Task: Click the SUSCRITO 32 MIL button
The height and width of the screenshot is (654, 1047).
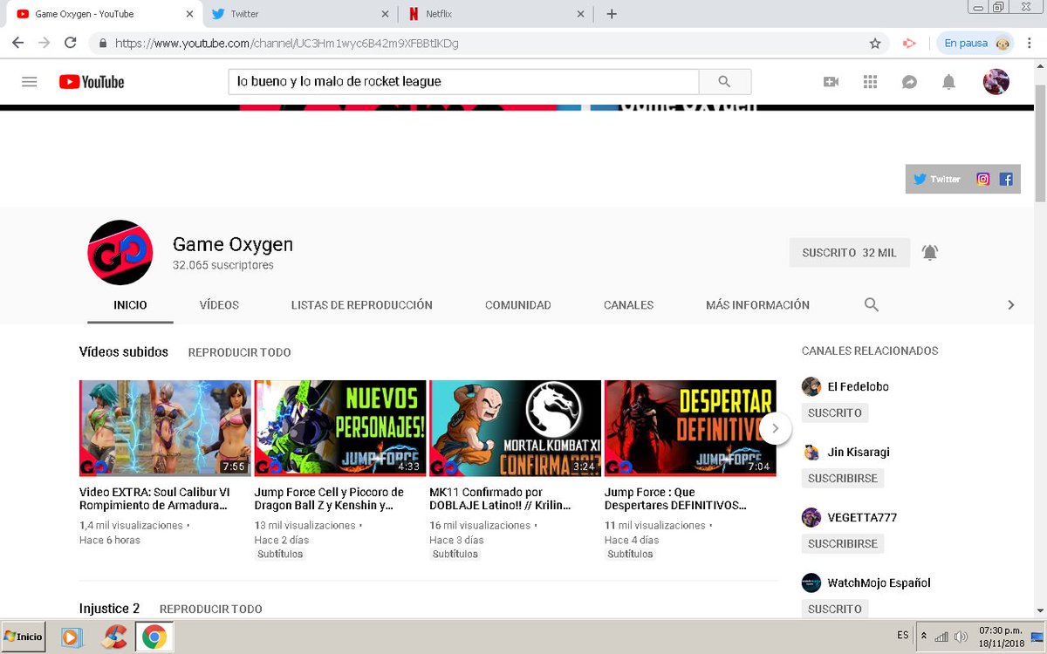Action: 849,253
